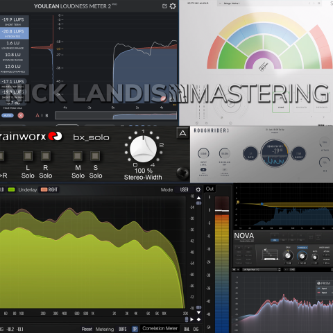Click the red X reset button in Youlean
The width and height of the screenshot is (333, 333).
point(21,115)
